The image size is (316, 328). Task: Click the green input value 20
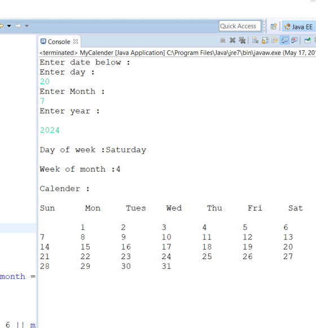pyautogui.click(x=45, y=82)
